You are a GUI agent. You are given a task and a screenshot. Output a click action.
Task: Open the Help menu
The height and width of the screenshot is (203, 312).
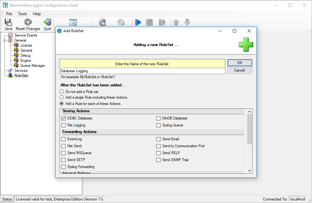(x=37, y=14)
